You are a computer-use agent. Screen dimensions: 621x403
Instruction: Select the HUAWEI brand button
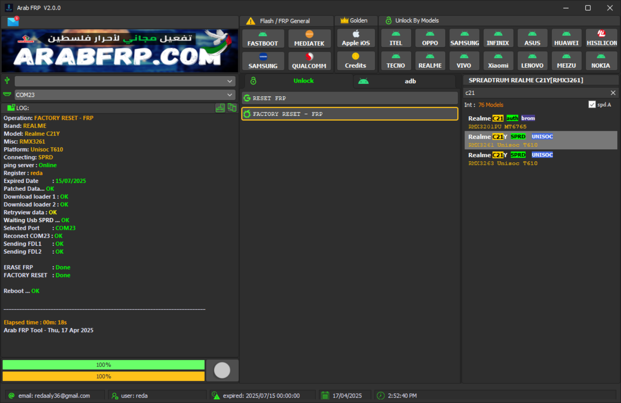click(566, 38)
